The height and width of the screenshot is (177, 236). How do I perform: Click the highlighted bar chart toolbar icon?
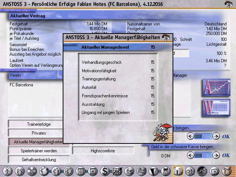(x=178, y=171)
